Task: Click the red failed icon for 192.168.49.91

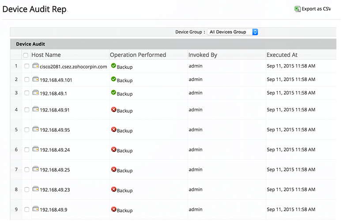Action: tap(113, 109)
